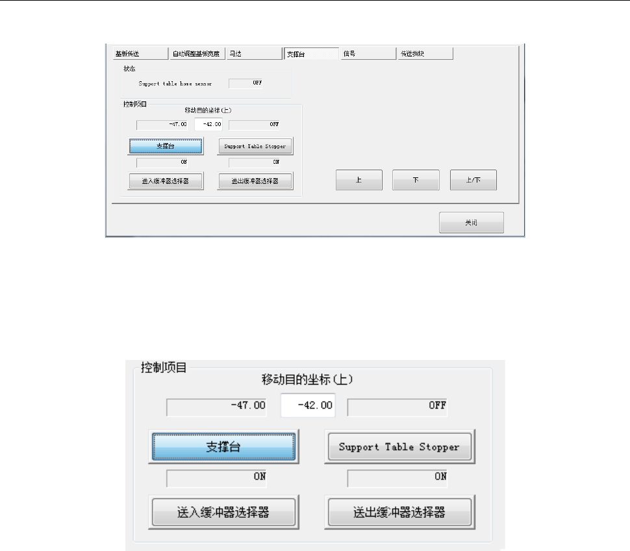Viewport: 630px width, 551px height.
Task: Click the magnified -42.00 coordinate input field
Action: click(x=308, y=405)
